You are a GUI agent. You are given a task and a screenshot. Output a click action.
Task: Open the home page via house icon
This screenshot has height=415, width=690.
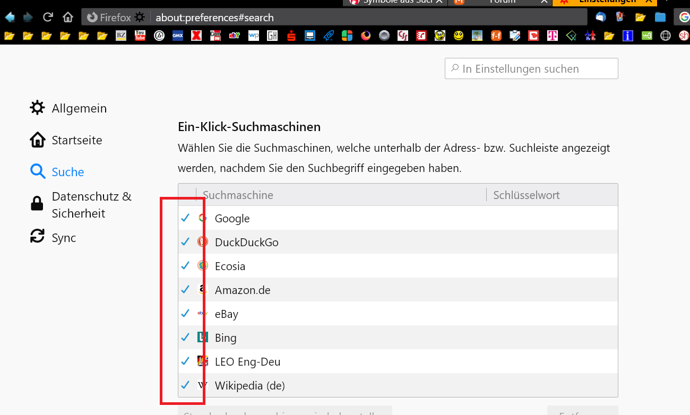pyautogui.click(x=67, y=18)
